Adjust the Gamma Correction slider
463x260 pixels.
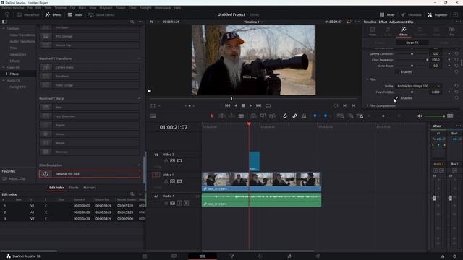(x=412, y=54)
